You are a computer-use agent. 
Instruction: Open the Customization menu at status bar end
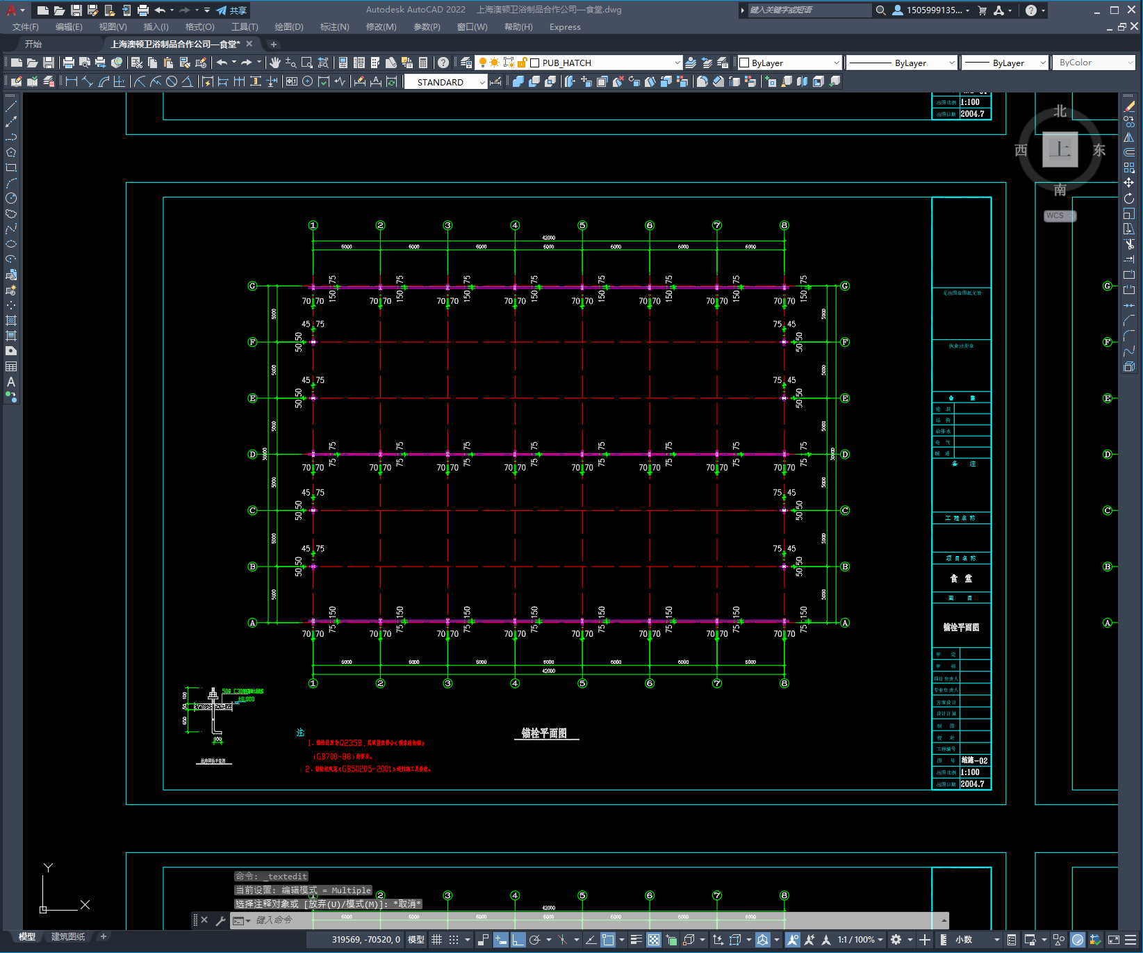1130,940
